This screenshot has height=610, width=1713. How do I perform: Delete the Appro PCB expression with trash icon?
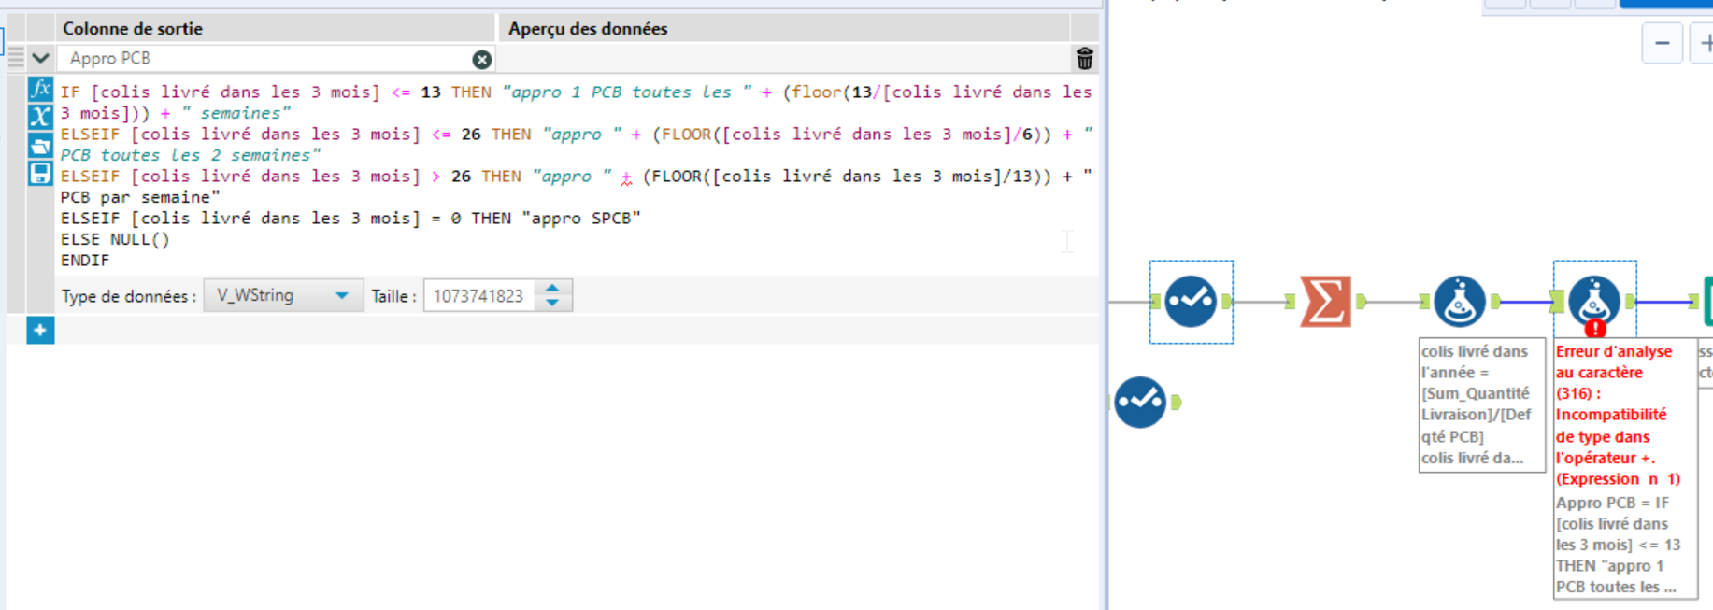point(1084,59)
